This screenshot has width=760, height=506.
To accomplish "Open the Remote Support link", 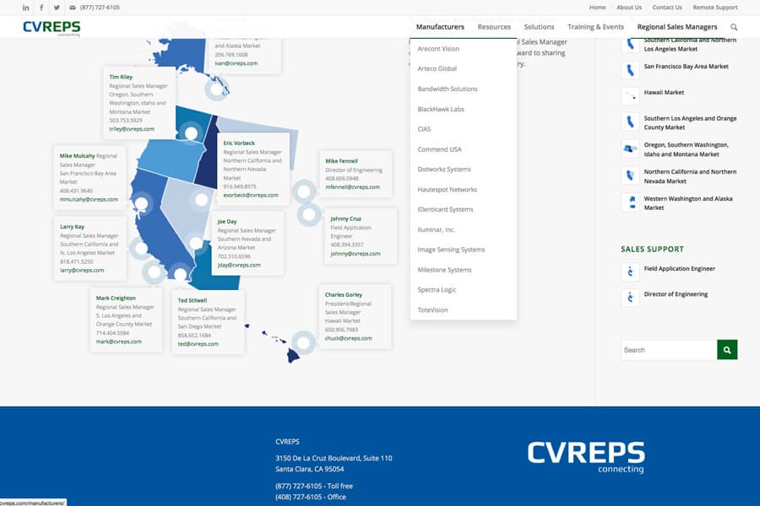I will tap(715, 8).
